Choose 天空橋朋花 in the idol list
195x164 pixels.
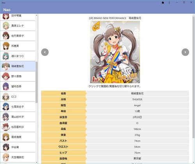(18, 157)
